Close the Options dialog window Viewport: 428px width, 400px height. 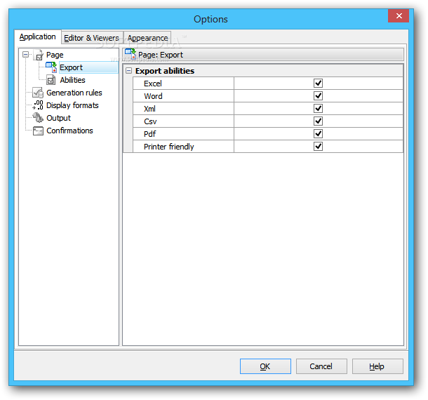click(399, 16)
